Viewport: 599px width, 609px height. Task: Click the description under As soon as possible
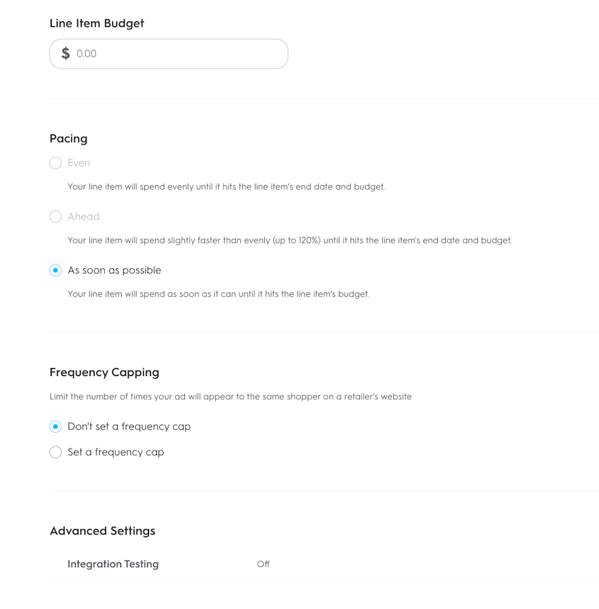(218, 294)
